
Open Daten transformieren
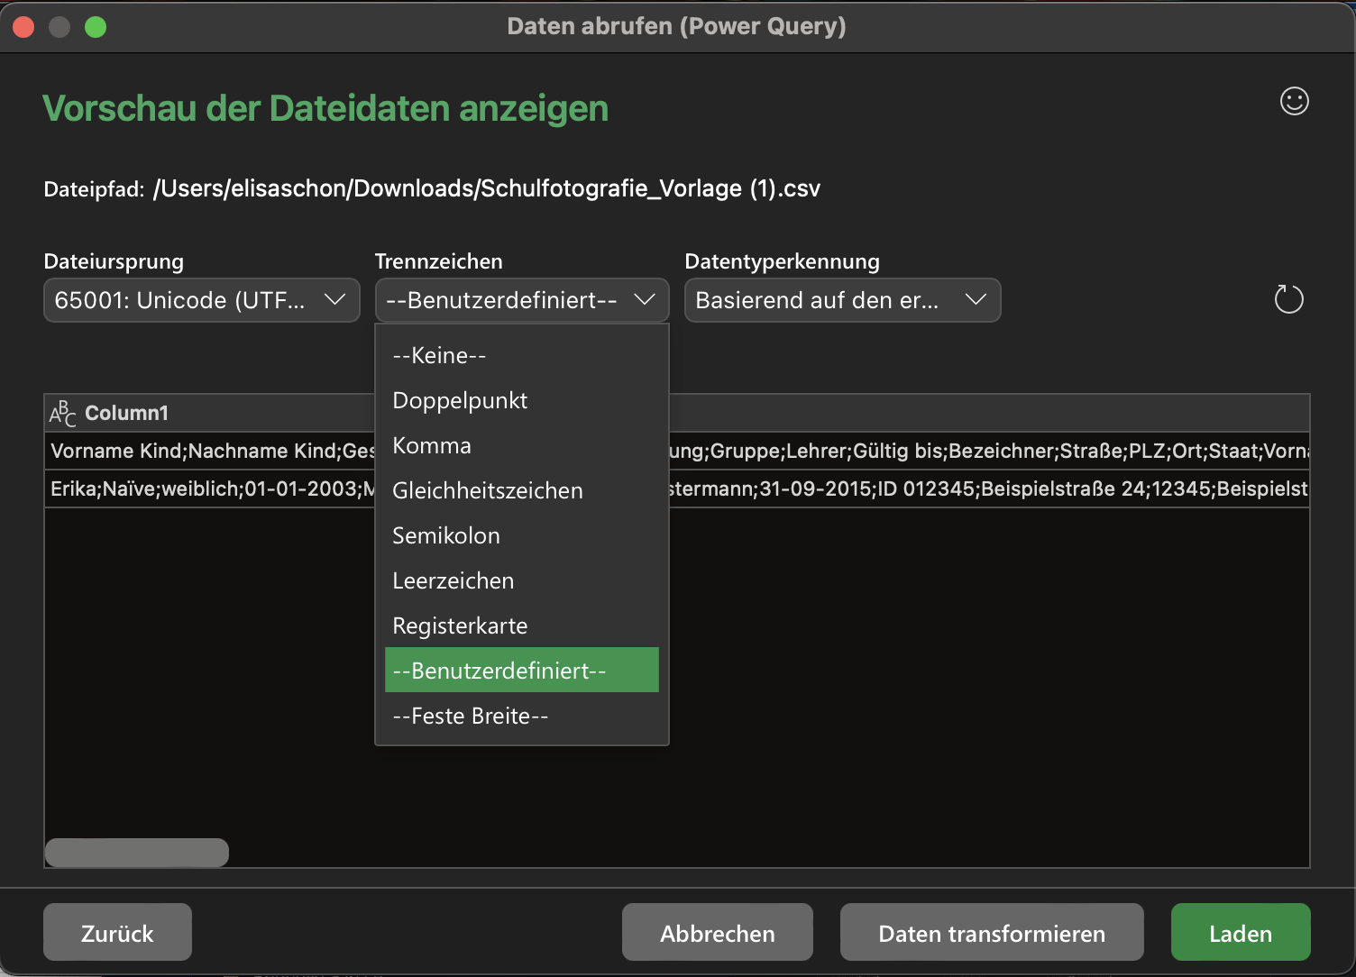(992, 933)
